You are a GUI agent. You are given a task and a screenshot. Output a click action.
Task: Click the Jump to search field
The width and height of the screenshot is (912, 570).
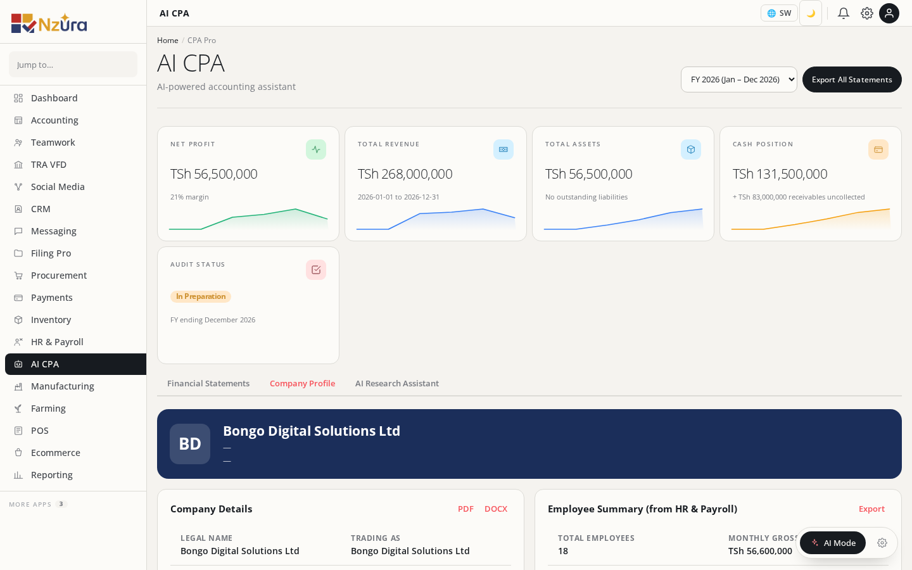click(x=73, y=65)
